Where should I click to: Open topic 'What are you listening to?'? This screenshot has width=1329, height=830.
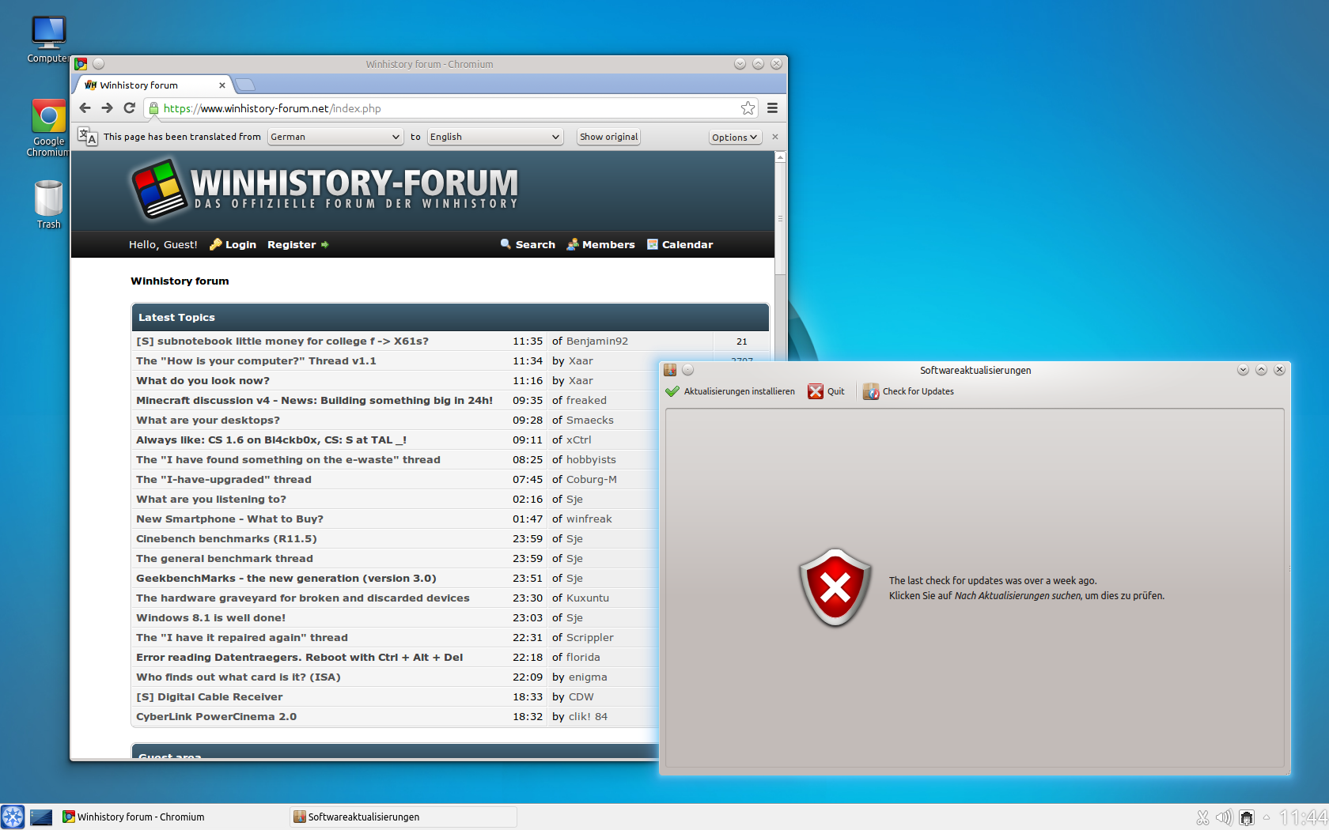tap(211, 500)
